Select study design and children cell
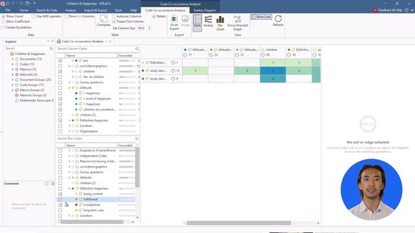The width and height of the screenshot is (415, 233). pos(273,71)
